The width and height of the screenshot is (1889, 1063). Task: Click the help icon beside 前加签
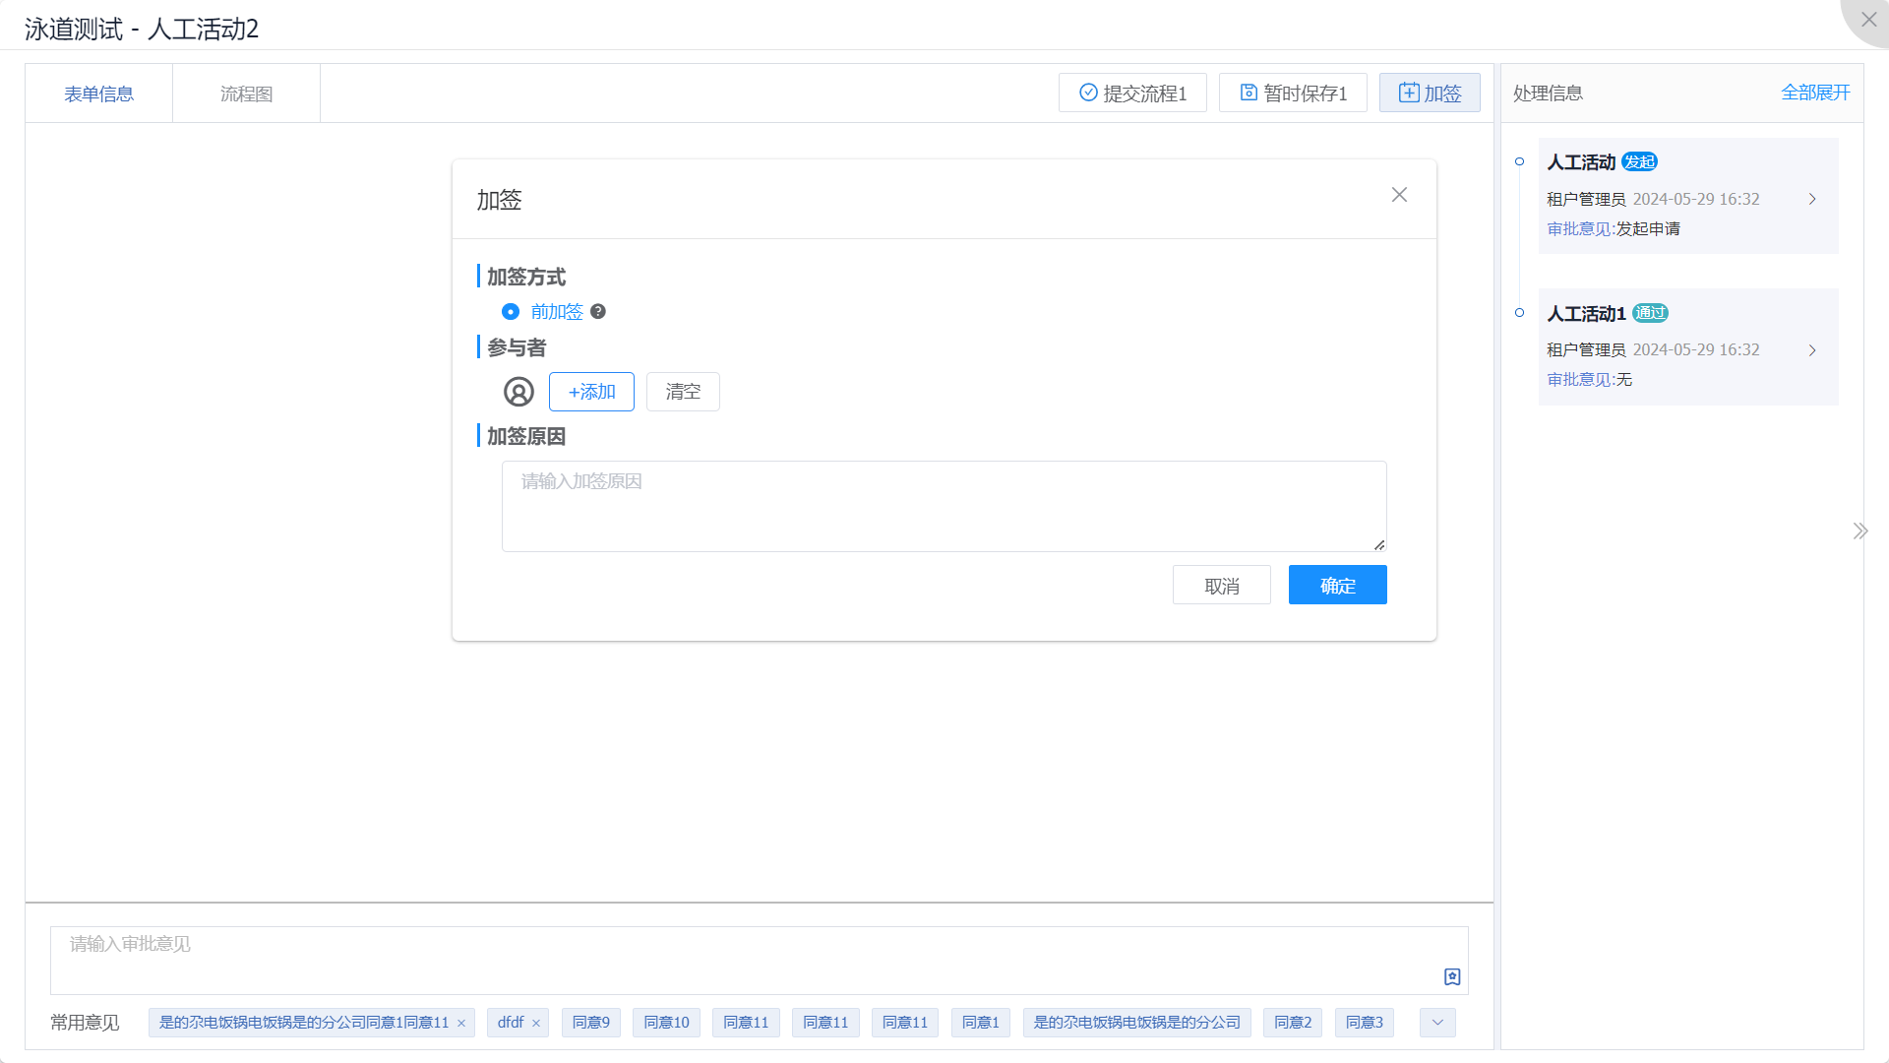598,312
